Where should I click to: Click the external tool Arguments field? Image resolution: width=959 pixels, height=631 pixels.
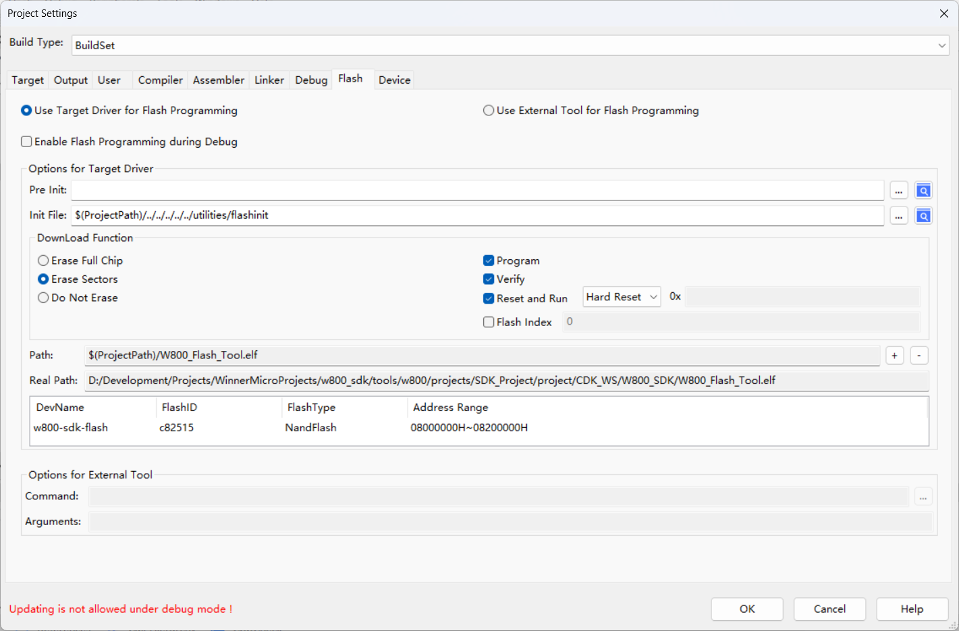[510, 522]
